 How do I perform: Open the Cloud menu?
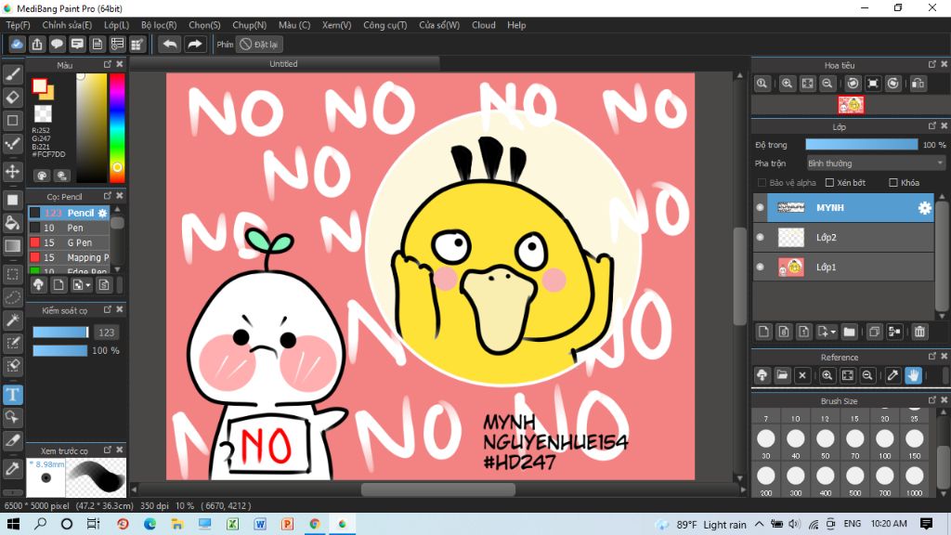point(483,25)
